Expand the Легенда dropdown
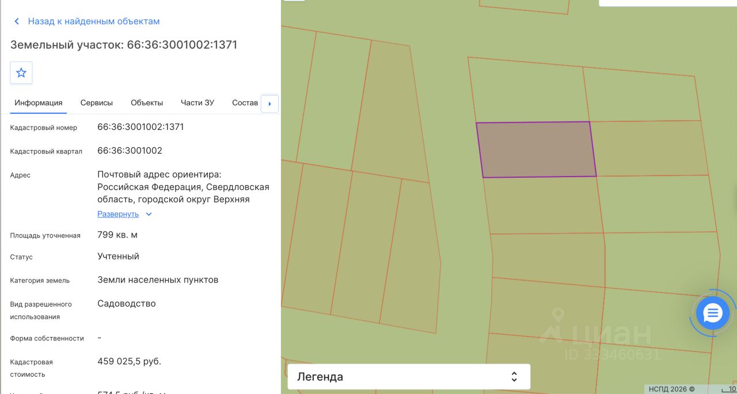This screenshot has height=394, width=737. point(409,377)
